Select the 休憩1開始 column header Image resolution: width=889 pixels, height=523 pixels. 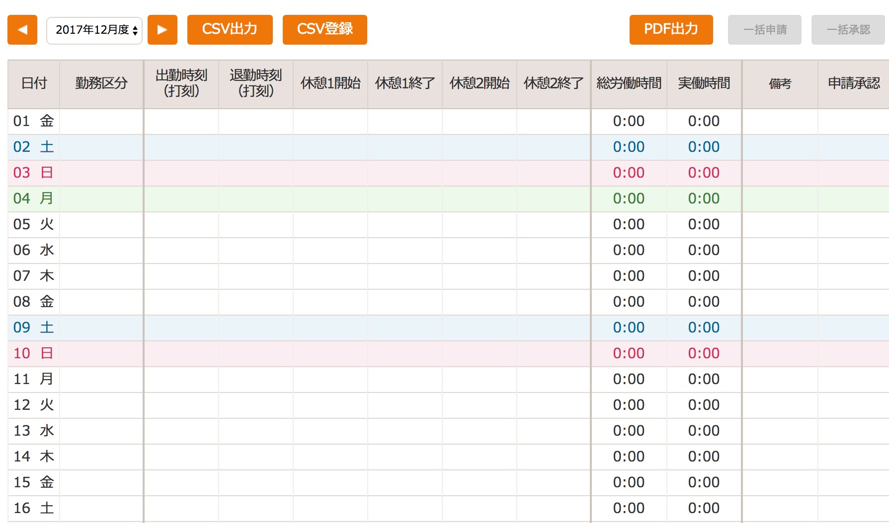[330, 84]
